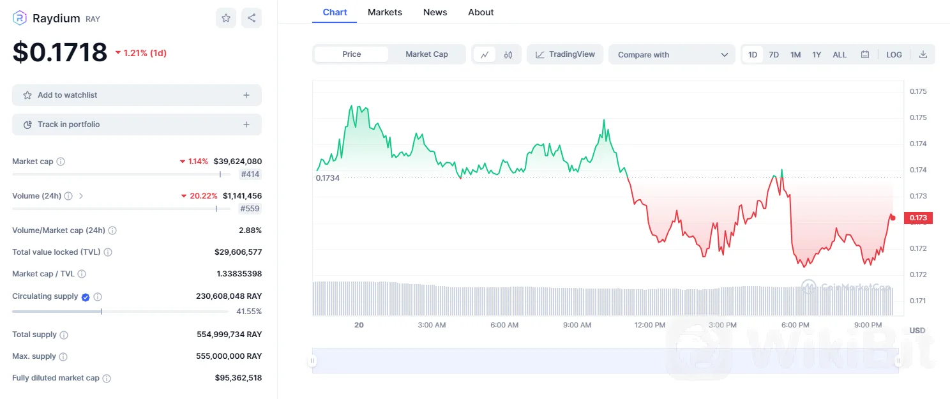Image resolution: width=950 pixels, height=399 pixels.
Task: Track Raydium in portfolio
Action: [137, 124]
